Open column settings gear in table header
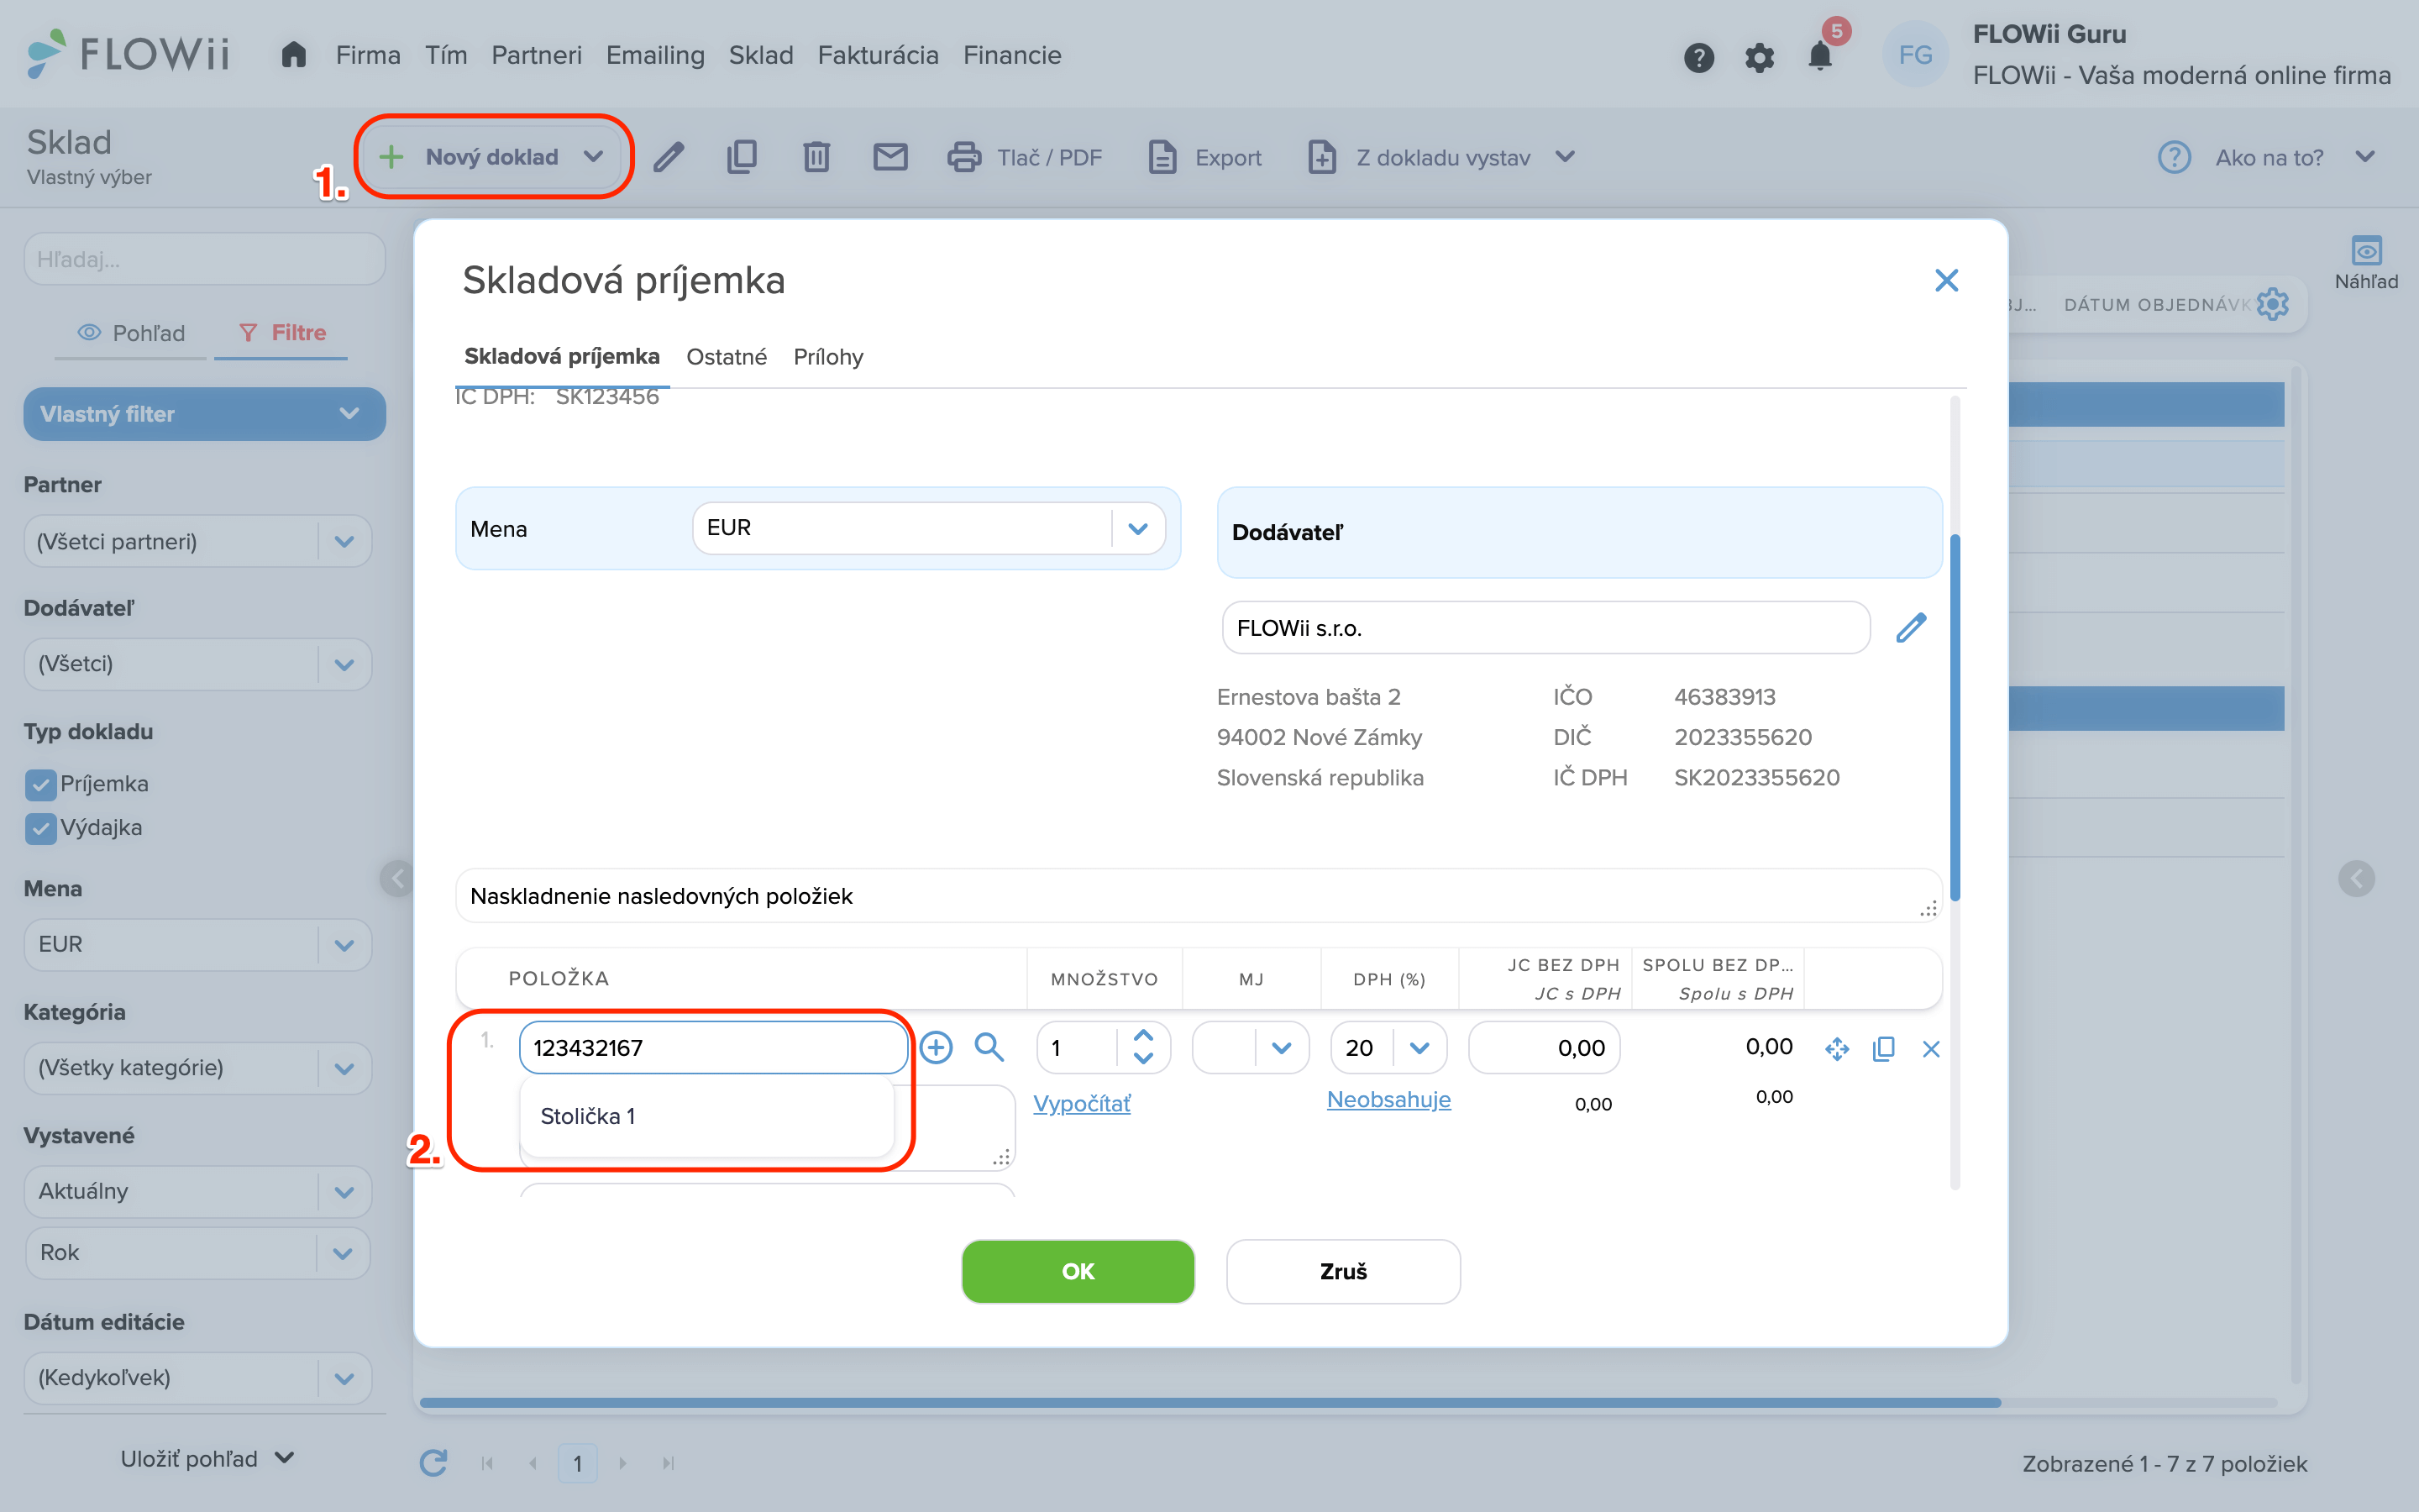This screenshot has width=2419, height=1512. click(2272, 304)
